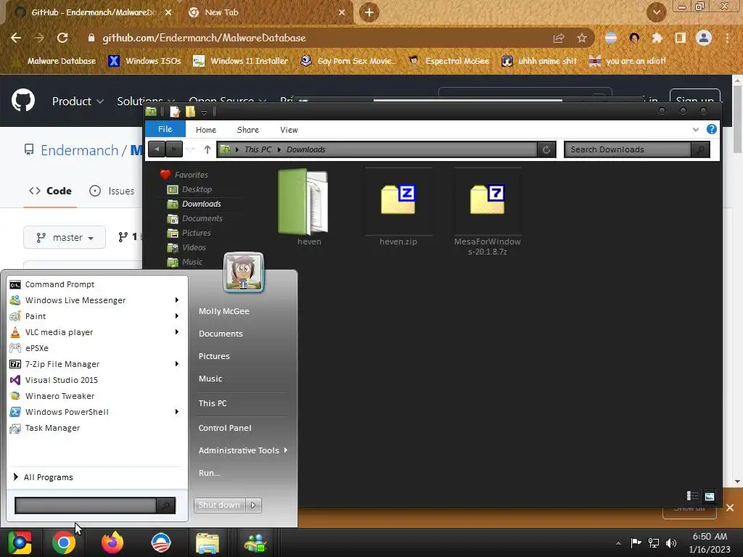Open shut down options arrow
The height and width of the screenshot is (557, 743).
click(x=253, y=505)
